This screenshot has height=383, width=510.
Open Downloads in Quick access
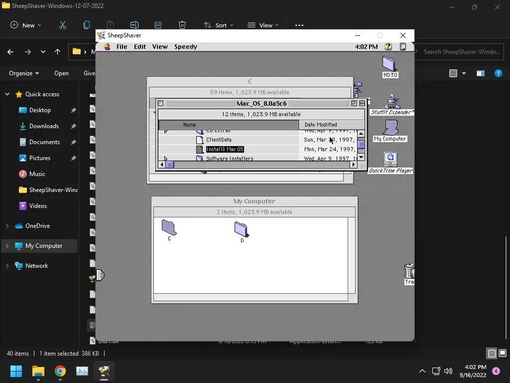44,126
